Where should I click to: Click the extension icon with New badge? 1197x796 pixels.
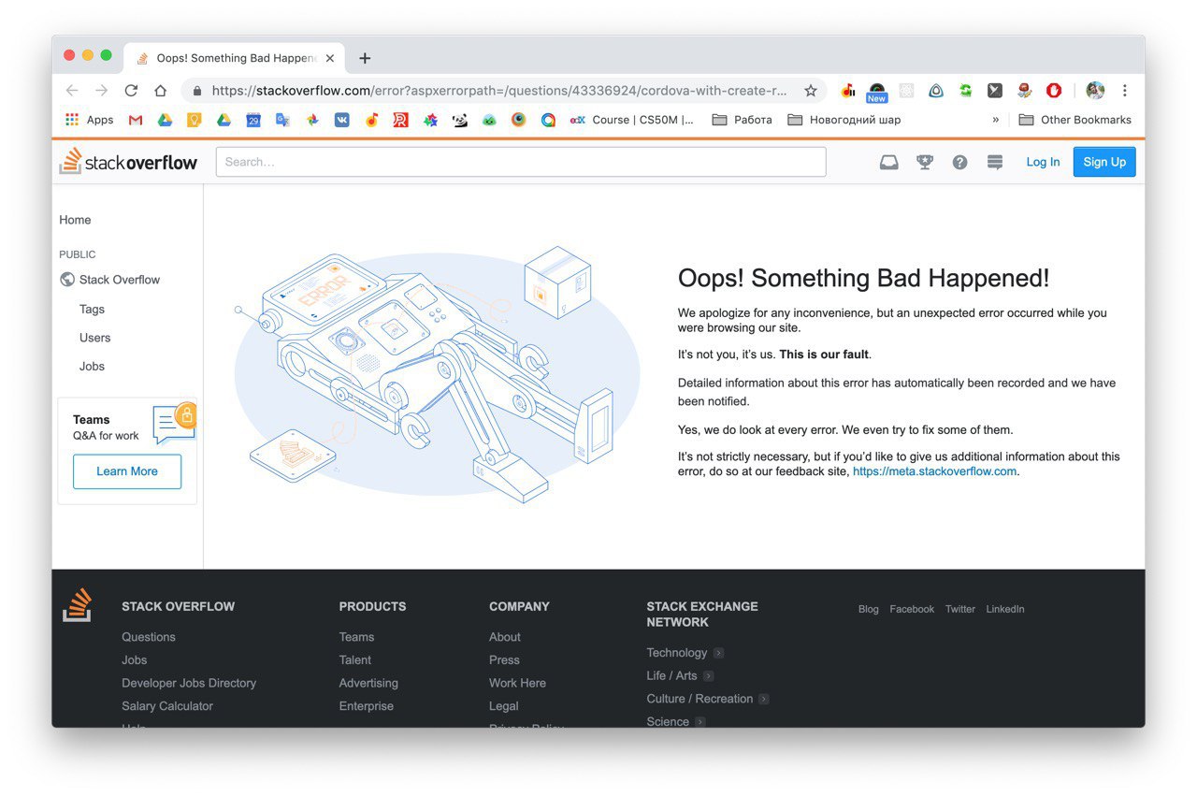876,92
